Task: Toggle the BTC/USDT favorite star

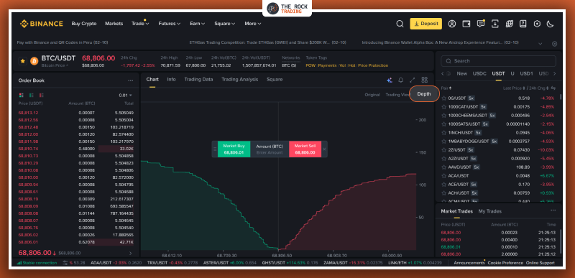Action: click(x=23, y=61)
